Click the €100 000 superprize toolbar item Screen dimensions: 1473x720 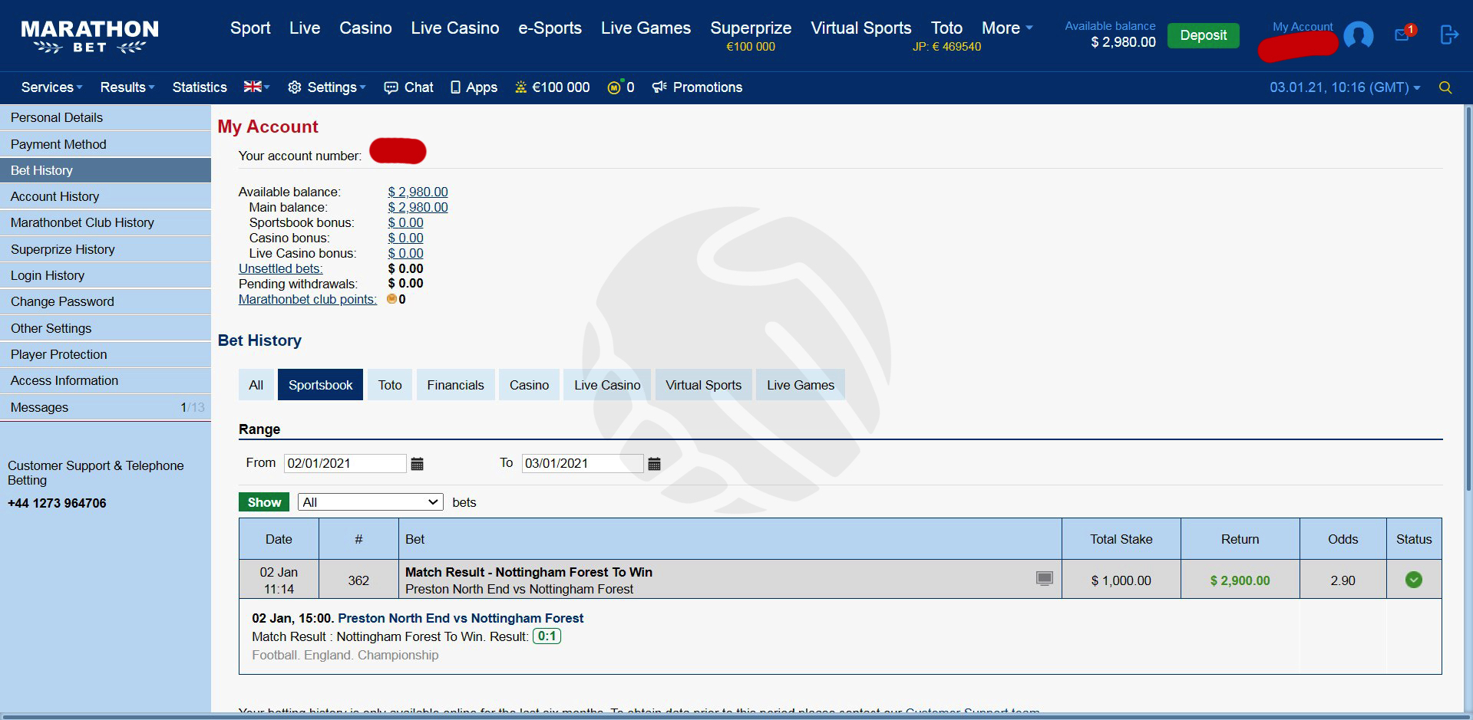553,87
